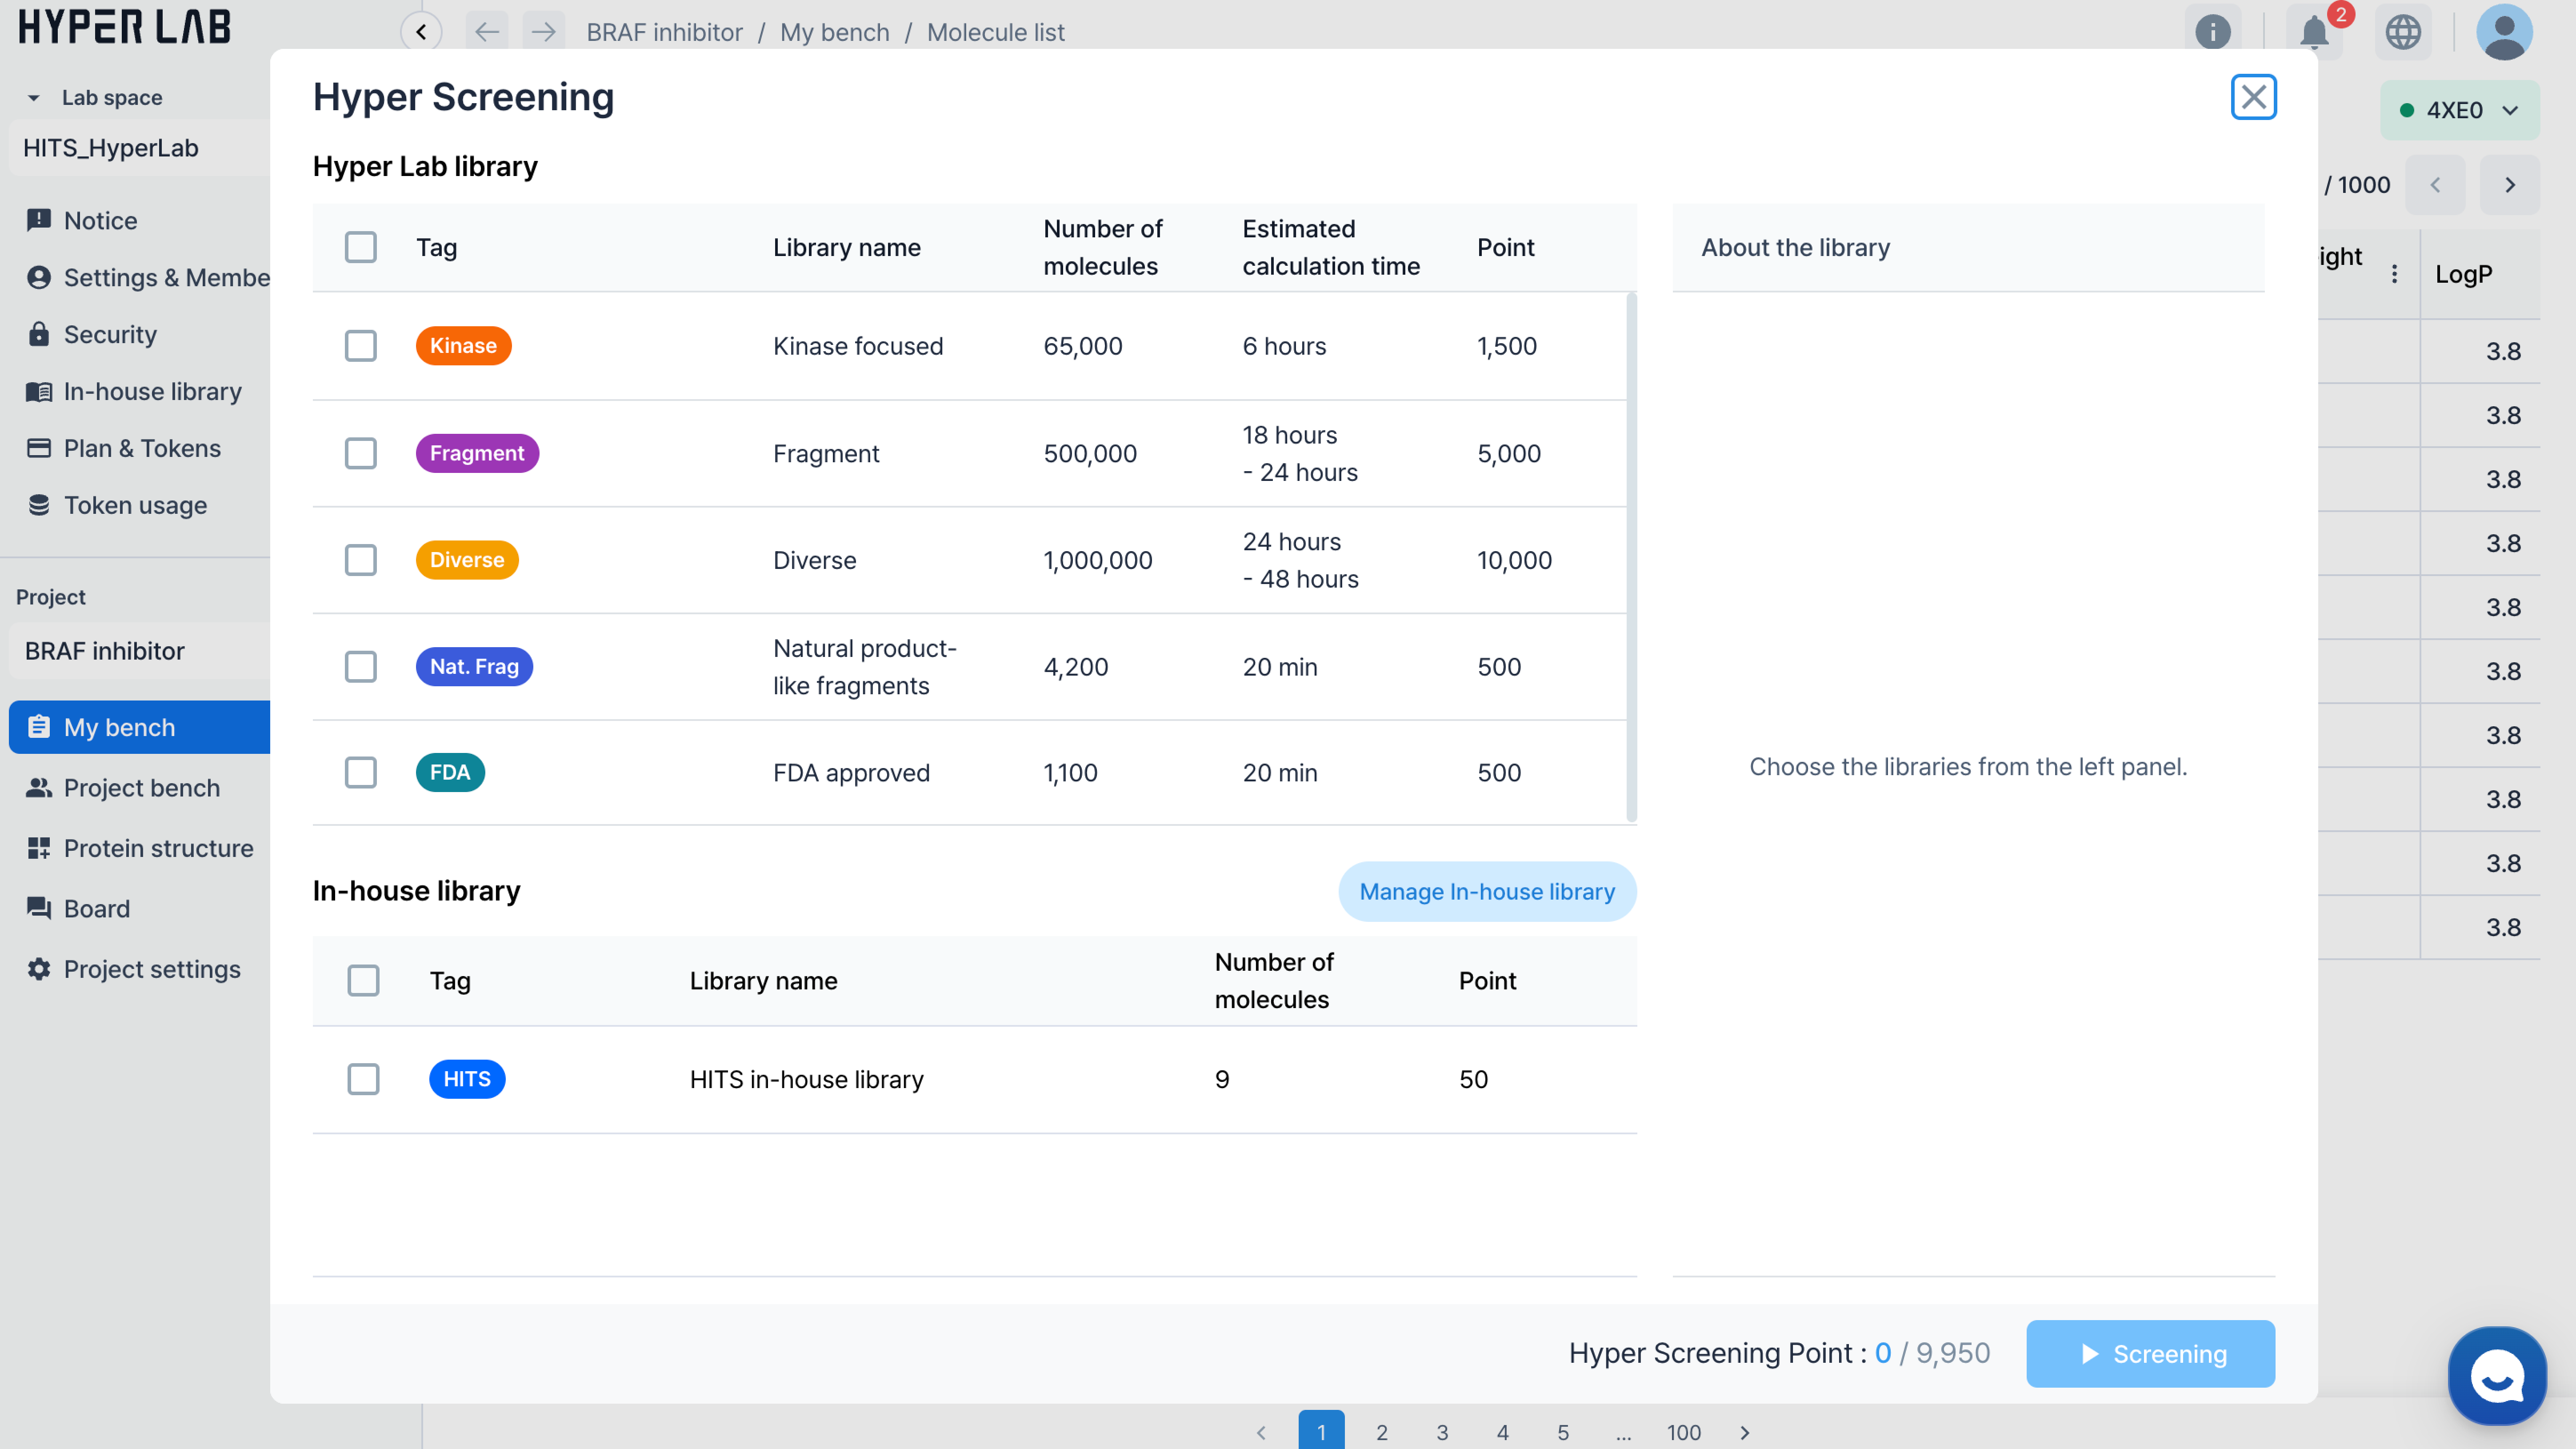Expand the 4XE0 protein dropdown

click(x=2459, y=110)
